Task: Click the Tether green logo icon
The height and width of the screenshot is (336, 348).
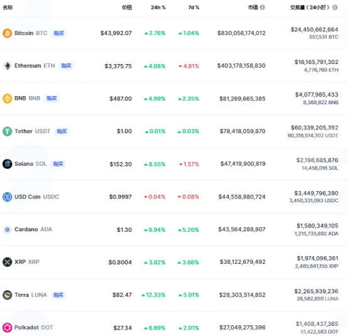Action: point(8,131)
